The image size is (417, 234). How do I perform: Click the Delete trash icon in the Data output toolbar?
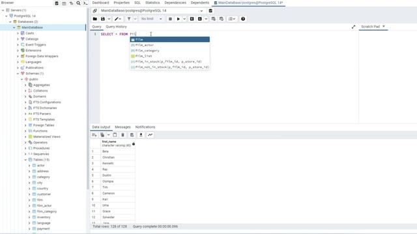[x=123, y=135]
